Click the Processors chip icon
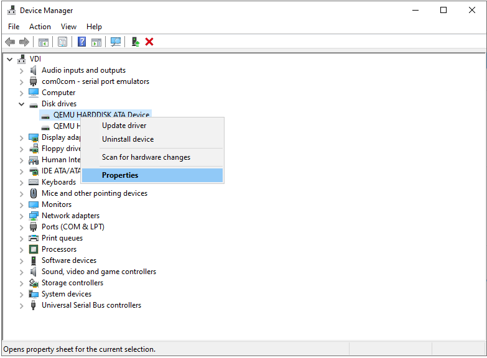 click(33, 249)
